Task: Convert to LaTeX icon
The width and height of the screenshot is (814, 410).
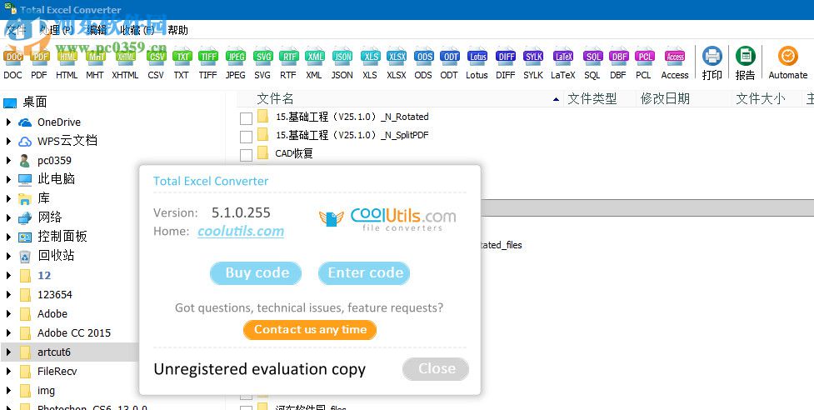Action: [x=563, y=57]
